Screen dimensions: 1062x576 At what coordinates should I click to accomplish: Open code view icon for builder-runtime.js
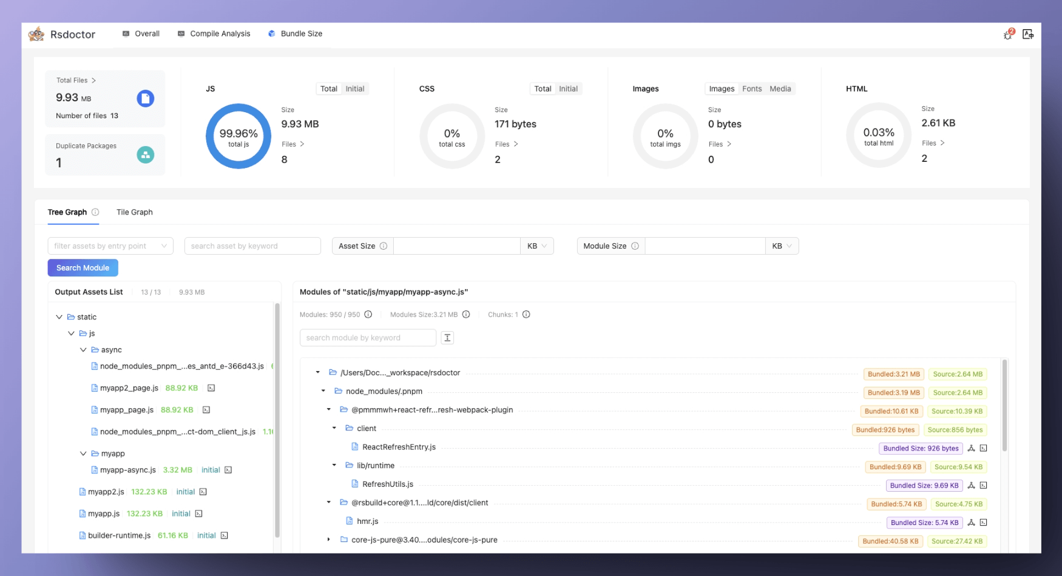225,535
